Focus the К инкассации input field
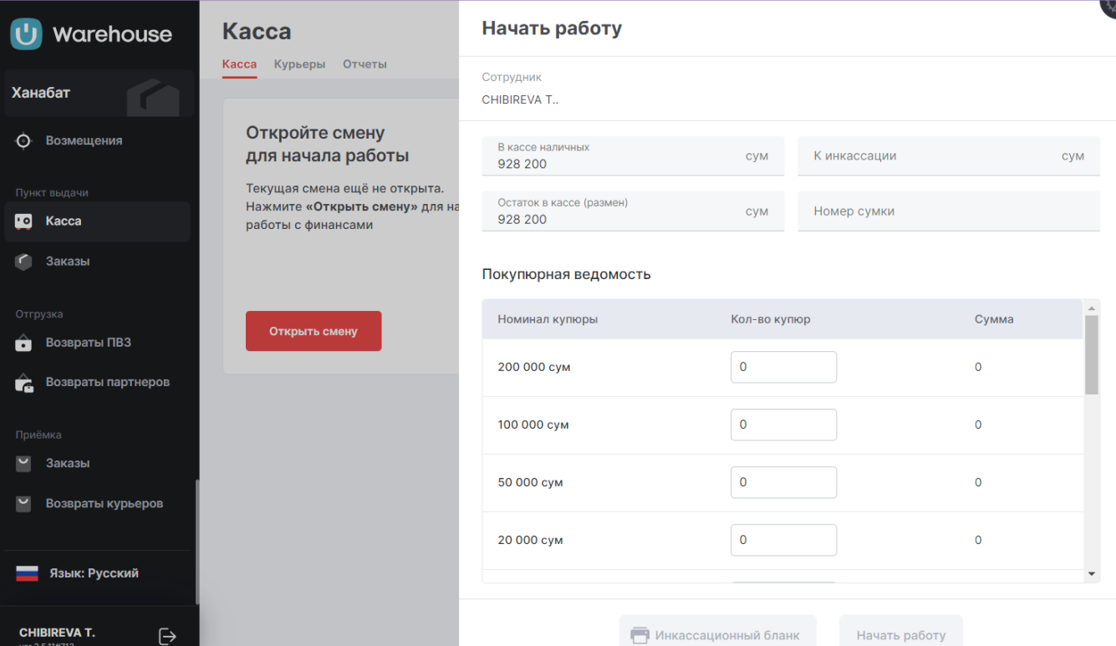Viewport: 1116px width, 646px height. 928,156
